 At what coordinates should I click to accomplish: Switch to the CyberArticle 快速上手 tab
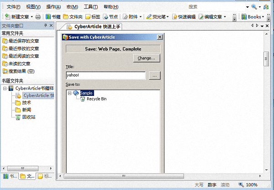point(94,26)
